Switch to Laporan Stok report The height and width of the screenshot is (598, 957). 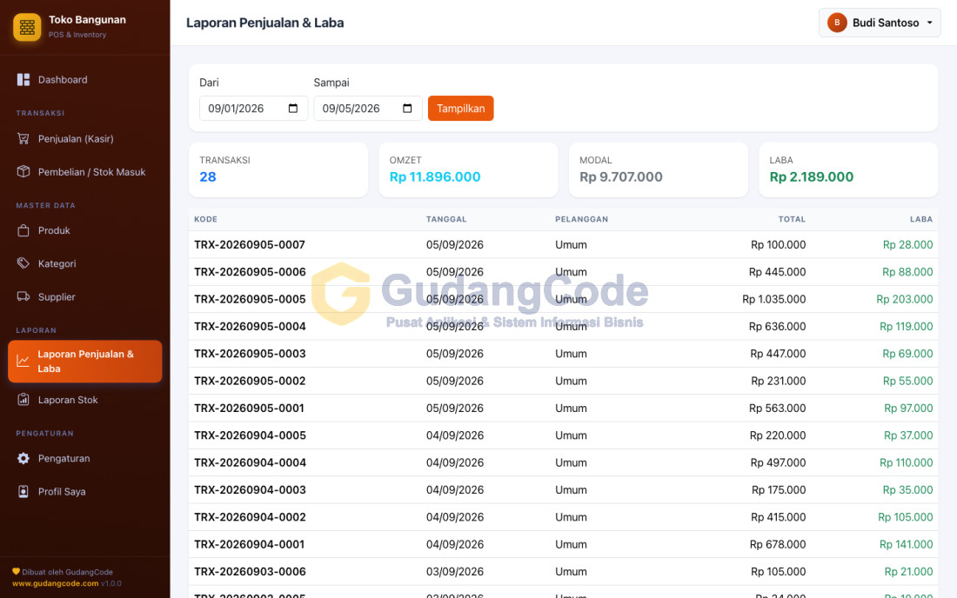85,400
